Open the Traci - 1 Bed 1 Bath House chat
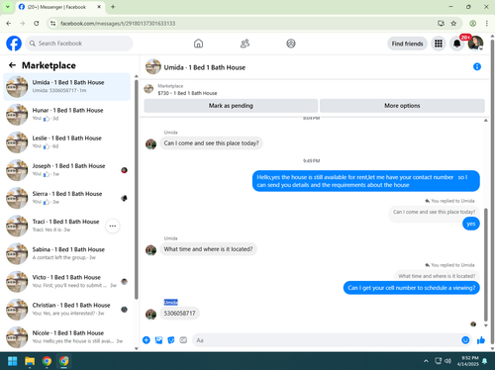The image size is (495, 370). 66,226
